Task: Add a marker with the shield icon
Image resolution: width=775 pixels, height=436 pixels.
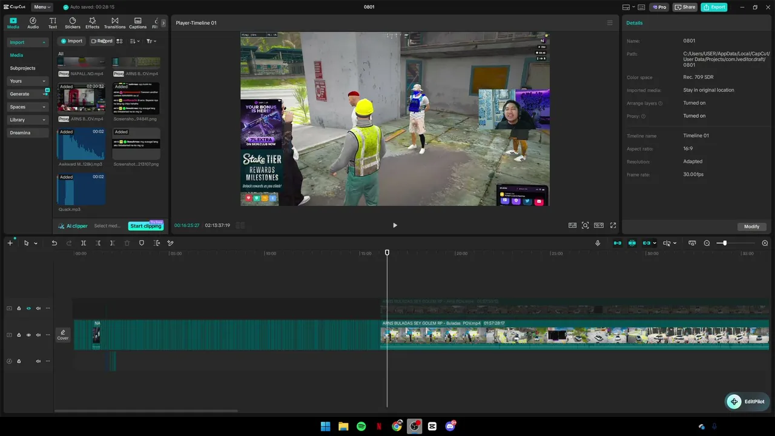Action: 142,243
